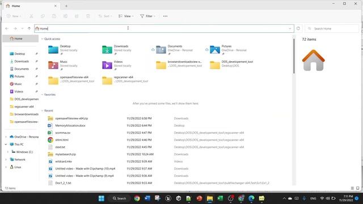Screen dimensions: 363x204
Task: Switch to details view status icon
Action: click(x=352, y=188)
